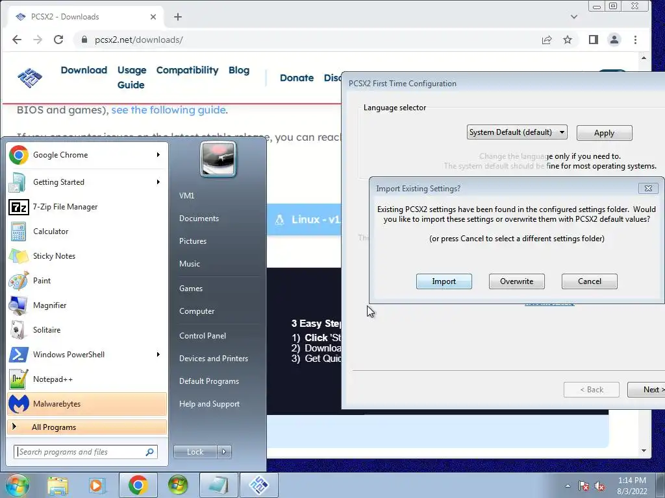Click Lock button in Start menu
This screenshot has height=498, width=665.
[195, 452]
